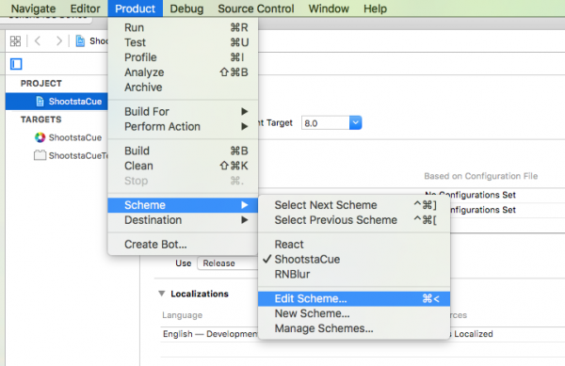The image size is (565, 366).
Task: Choose Analyze from Product menu
Action: tap(183, 72)
